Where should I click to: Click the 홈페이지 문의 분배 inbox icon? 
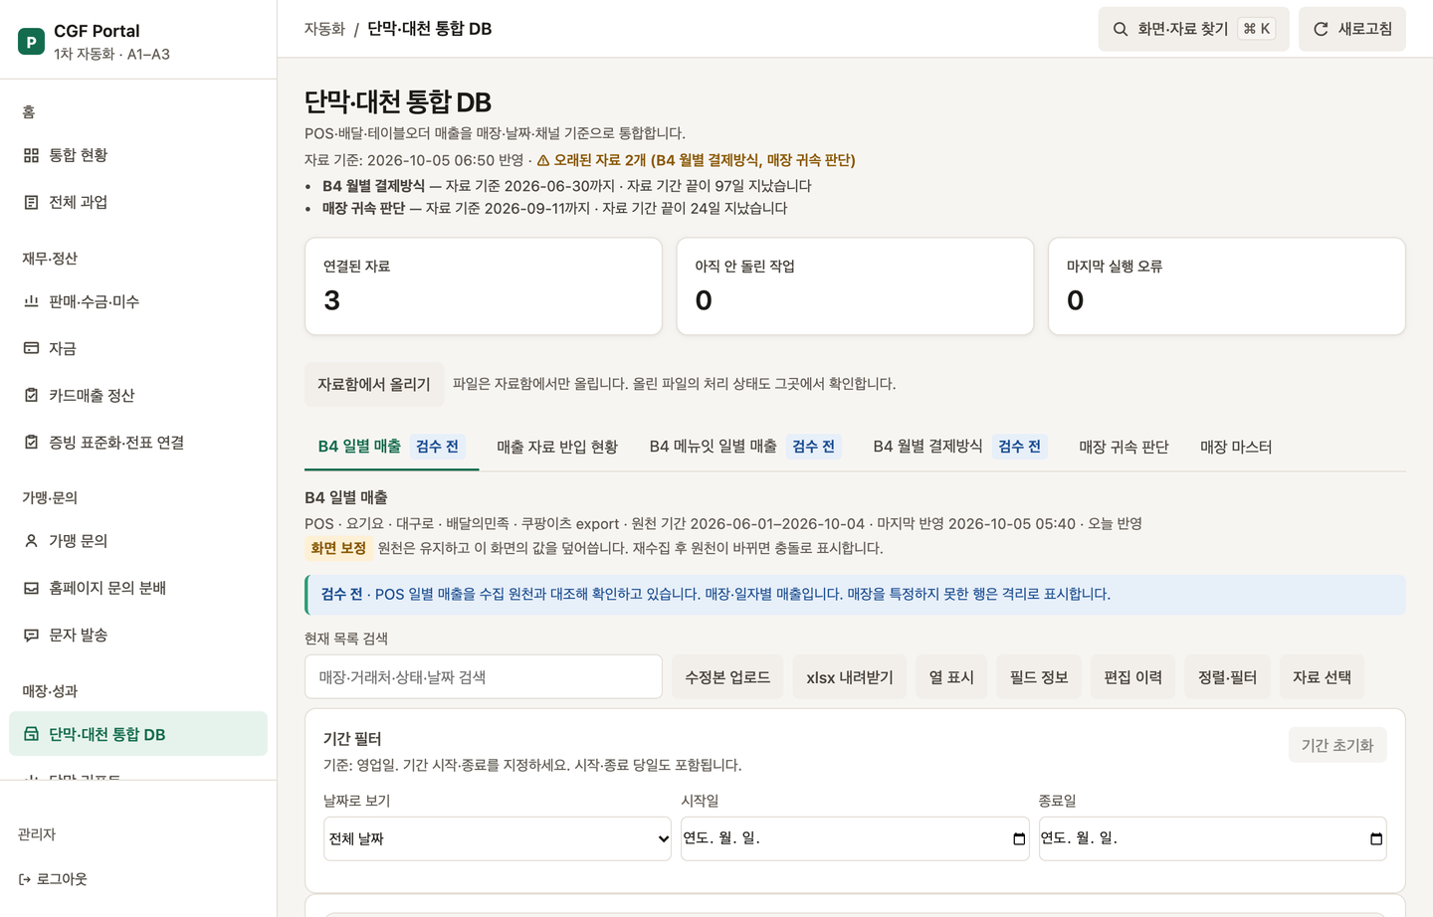[31, 588]
